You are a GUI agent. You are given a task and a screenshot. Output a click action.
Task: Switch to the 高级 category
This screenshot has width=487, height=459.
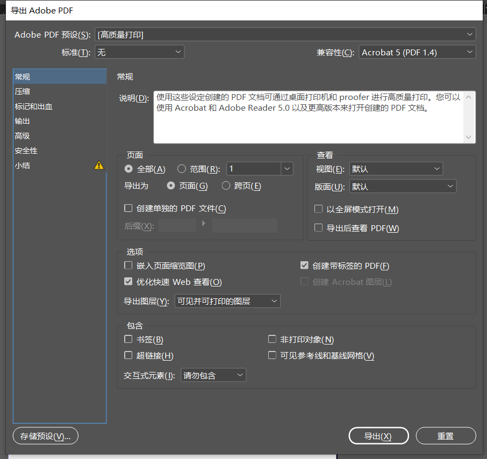pyautogui.click(x=60, y=136)
